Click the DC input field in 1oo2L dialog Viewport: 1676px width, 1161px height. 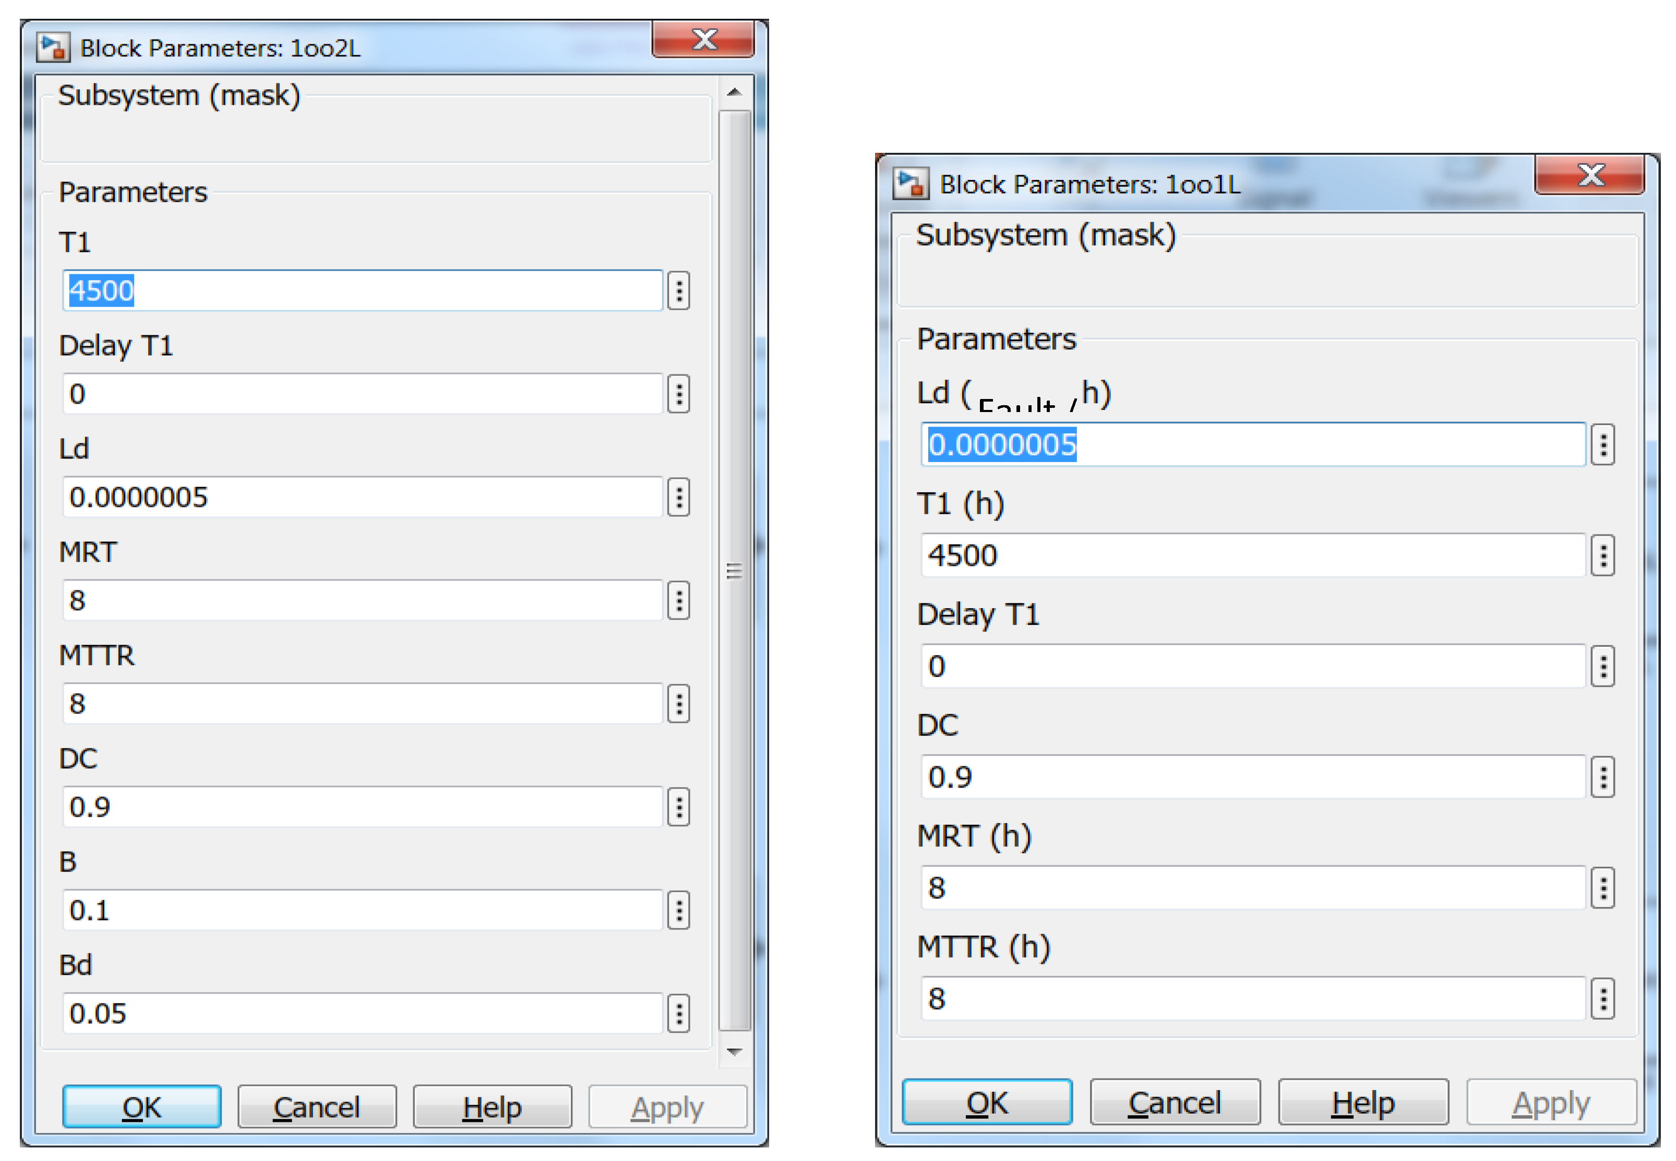coord(363,807)
